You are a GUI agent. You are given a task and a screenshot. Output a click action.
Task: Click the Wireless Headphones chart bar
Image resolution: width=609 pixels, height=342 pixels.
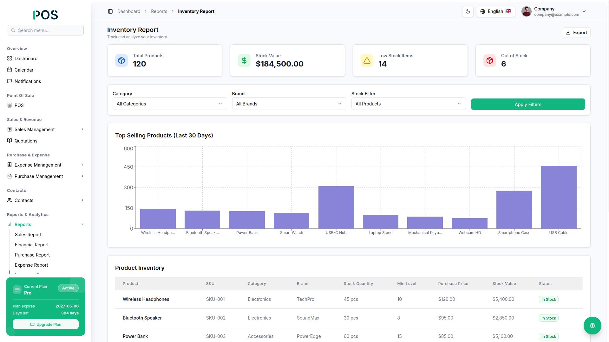point(158,218)
